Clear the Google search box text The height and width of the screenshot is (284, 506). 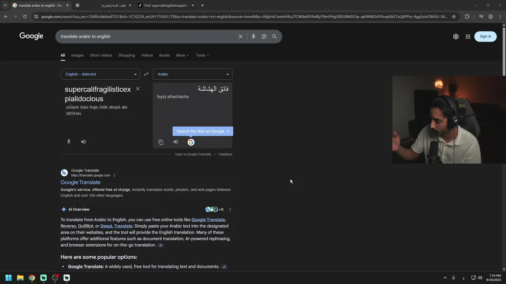tap(240, 36)
